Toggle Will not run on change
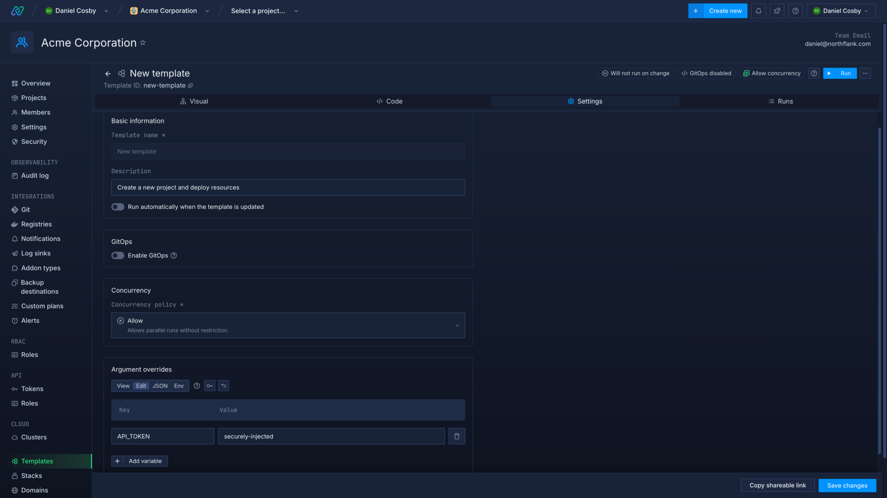This screenshot has width=887, height=498. (x=635, y=74)
